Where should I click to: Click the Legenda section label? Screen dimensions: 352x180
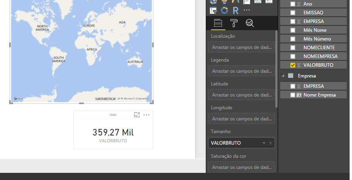coord(220,60)
